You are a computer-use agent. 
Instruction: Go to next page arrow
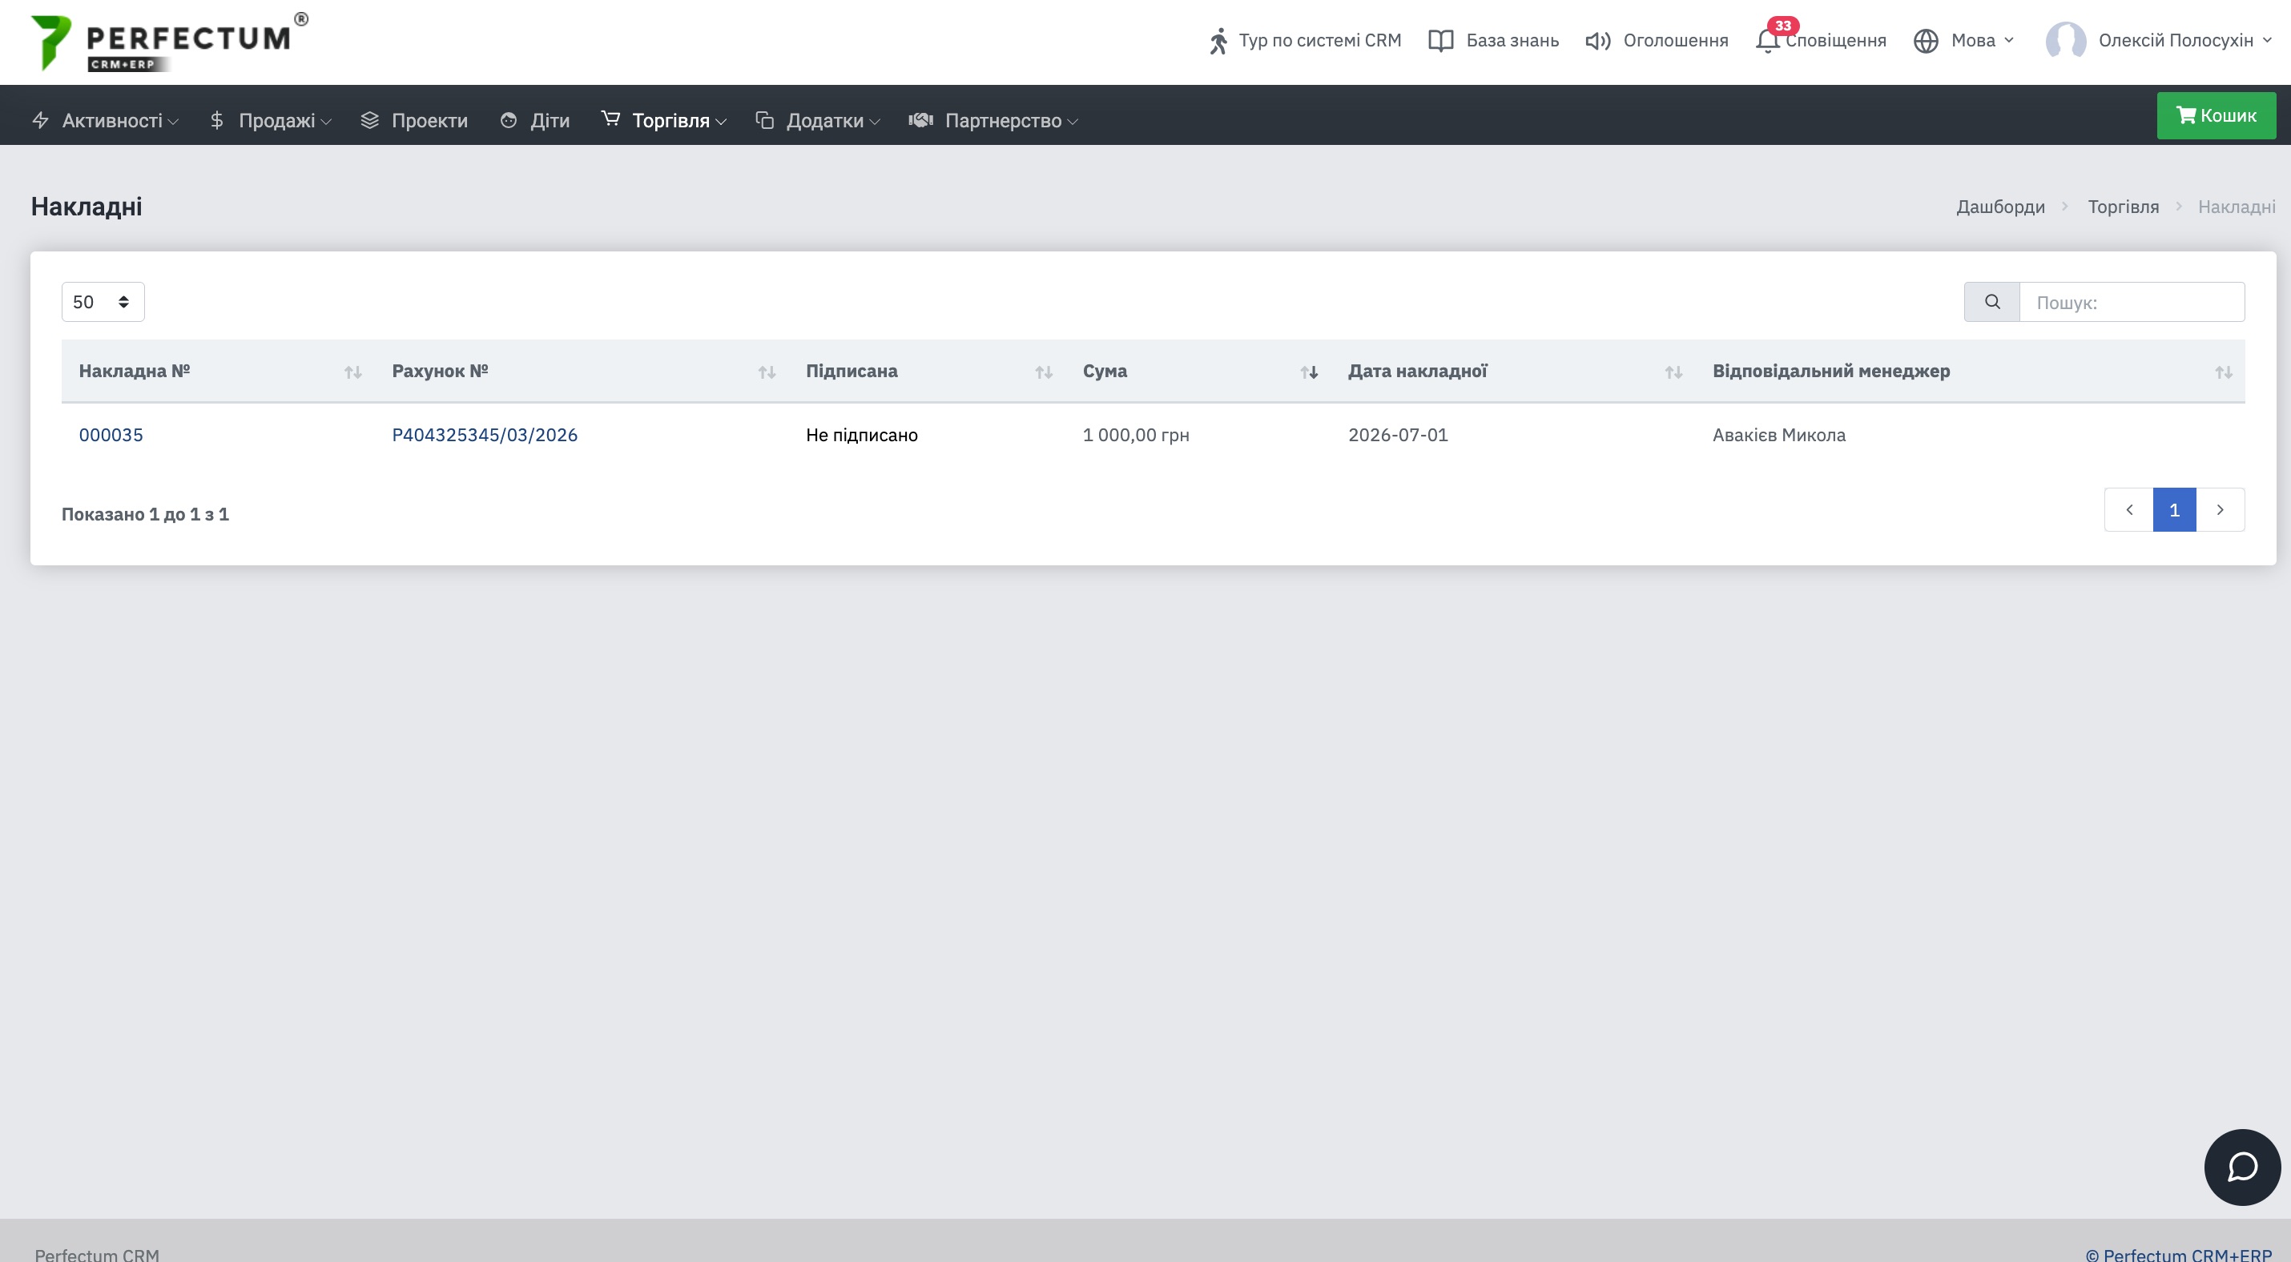(2221, 510)
